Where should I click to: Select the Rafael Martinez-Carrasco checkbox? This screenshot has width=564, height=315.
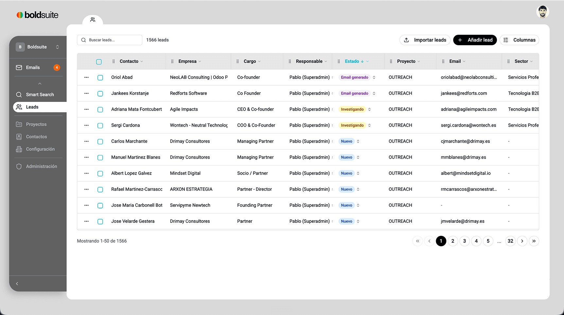click(100, 190)
